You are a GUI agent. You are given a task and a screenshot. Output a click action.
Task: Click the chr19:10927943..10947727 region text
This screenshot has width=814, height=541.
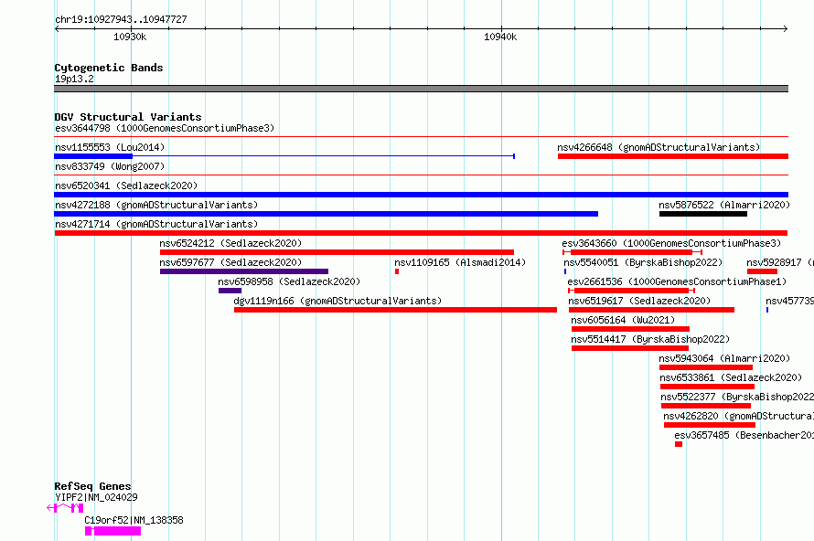point(121,19)
